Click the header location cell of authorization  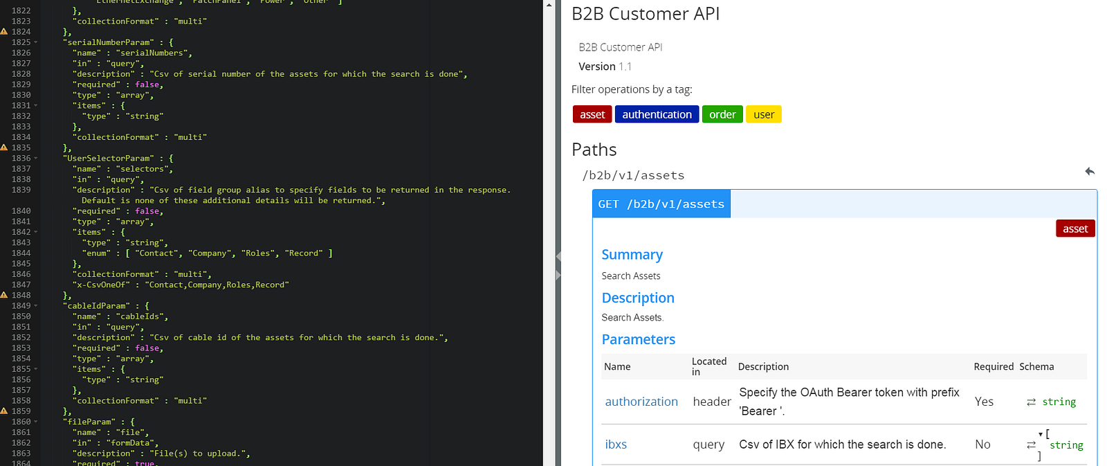click(x=712, y=402)
